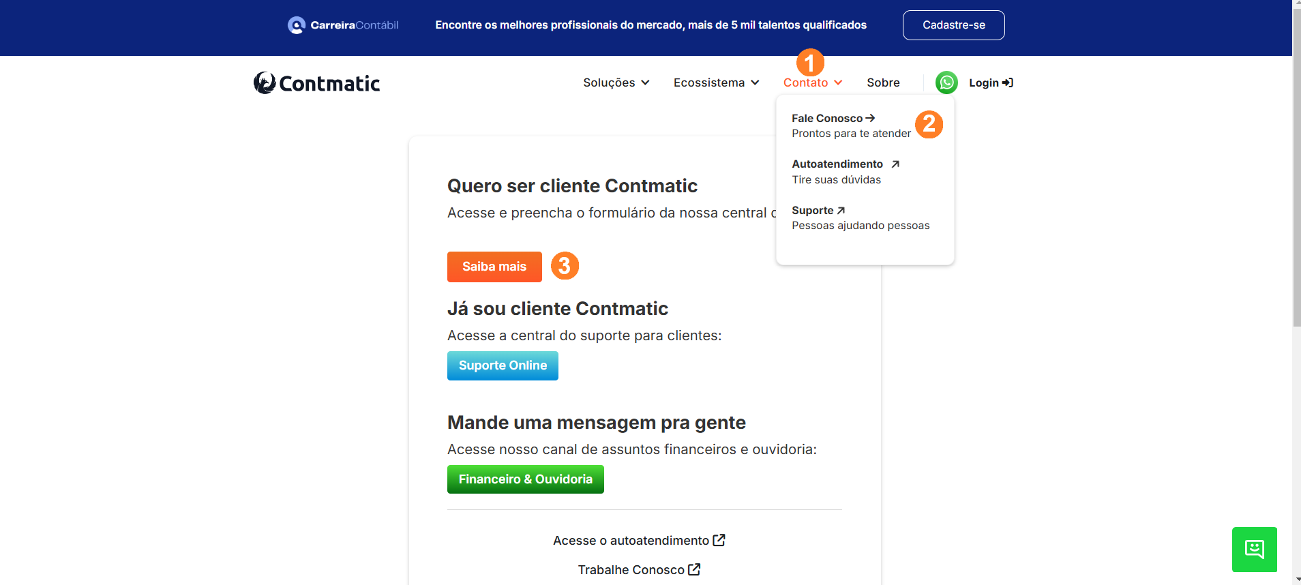Click external link icon beside Trabalhe Conosco

coord(694,569)
